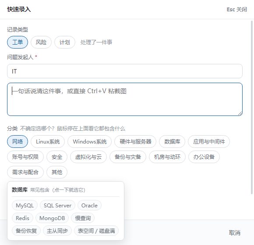The image size is (254, 245).
Task: Pick SQL Server in the popup
Action: click(57, 205)
